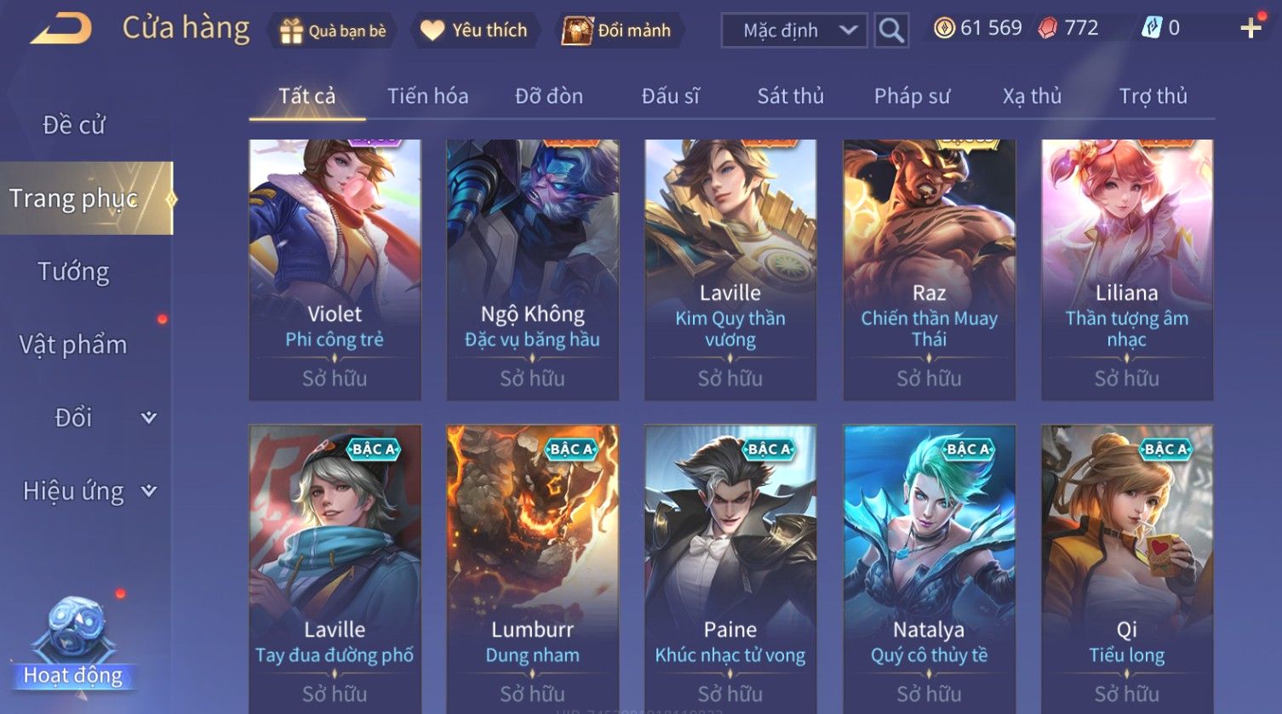Select the Tiến hóa tab
The width and height of the screenshot is (1282, 714).
[427, 96]
